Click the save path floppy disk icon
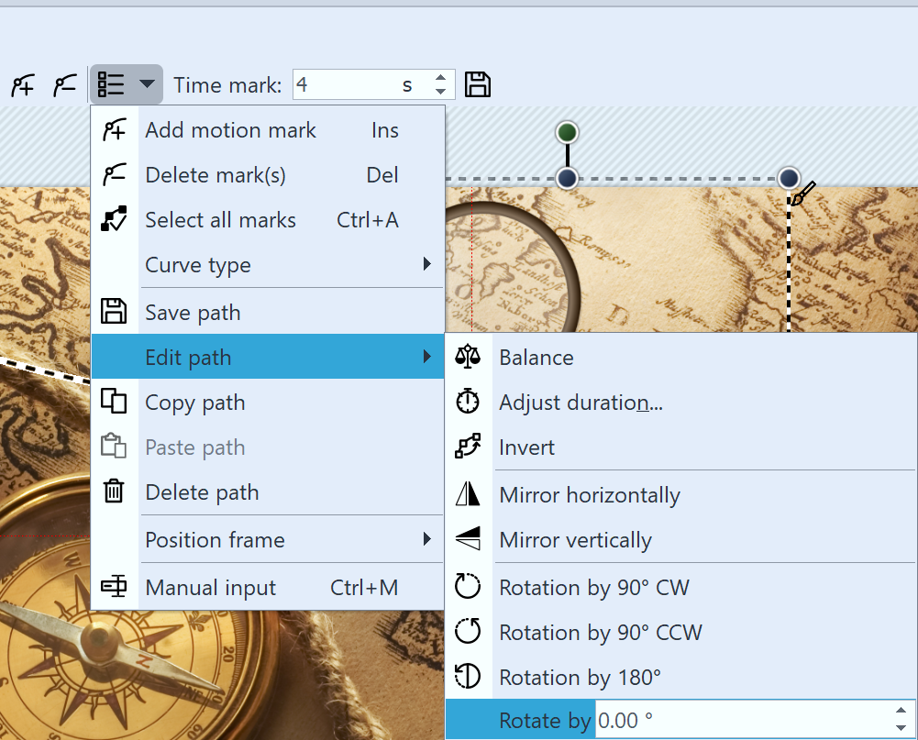Screen dimensions: 918x740 pyautogui.click(x=478, y=84)
